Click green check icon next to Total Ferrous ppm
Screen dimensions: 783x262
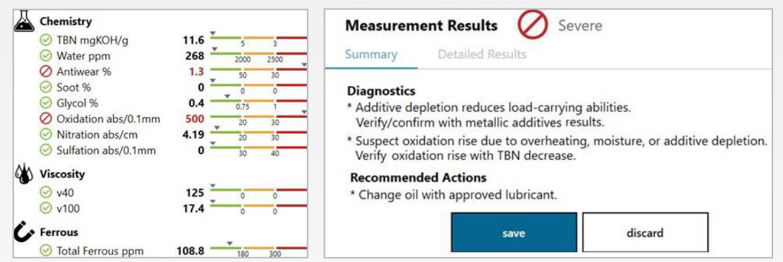tap(47, 251)
